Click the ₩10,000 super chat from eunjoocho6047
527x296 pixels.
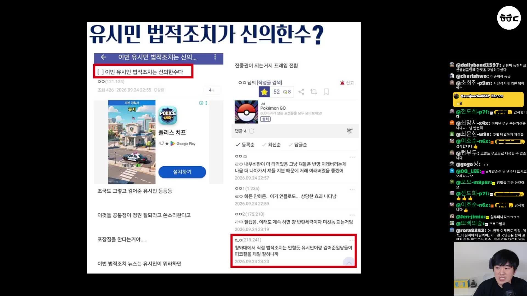pyautogui.click(x=488, y=99)
